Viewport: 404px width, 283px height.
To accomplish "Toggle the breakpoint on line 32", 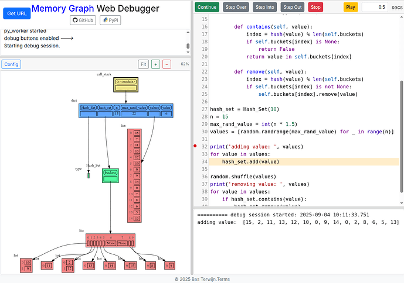I will (195, 146).
